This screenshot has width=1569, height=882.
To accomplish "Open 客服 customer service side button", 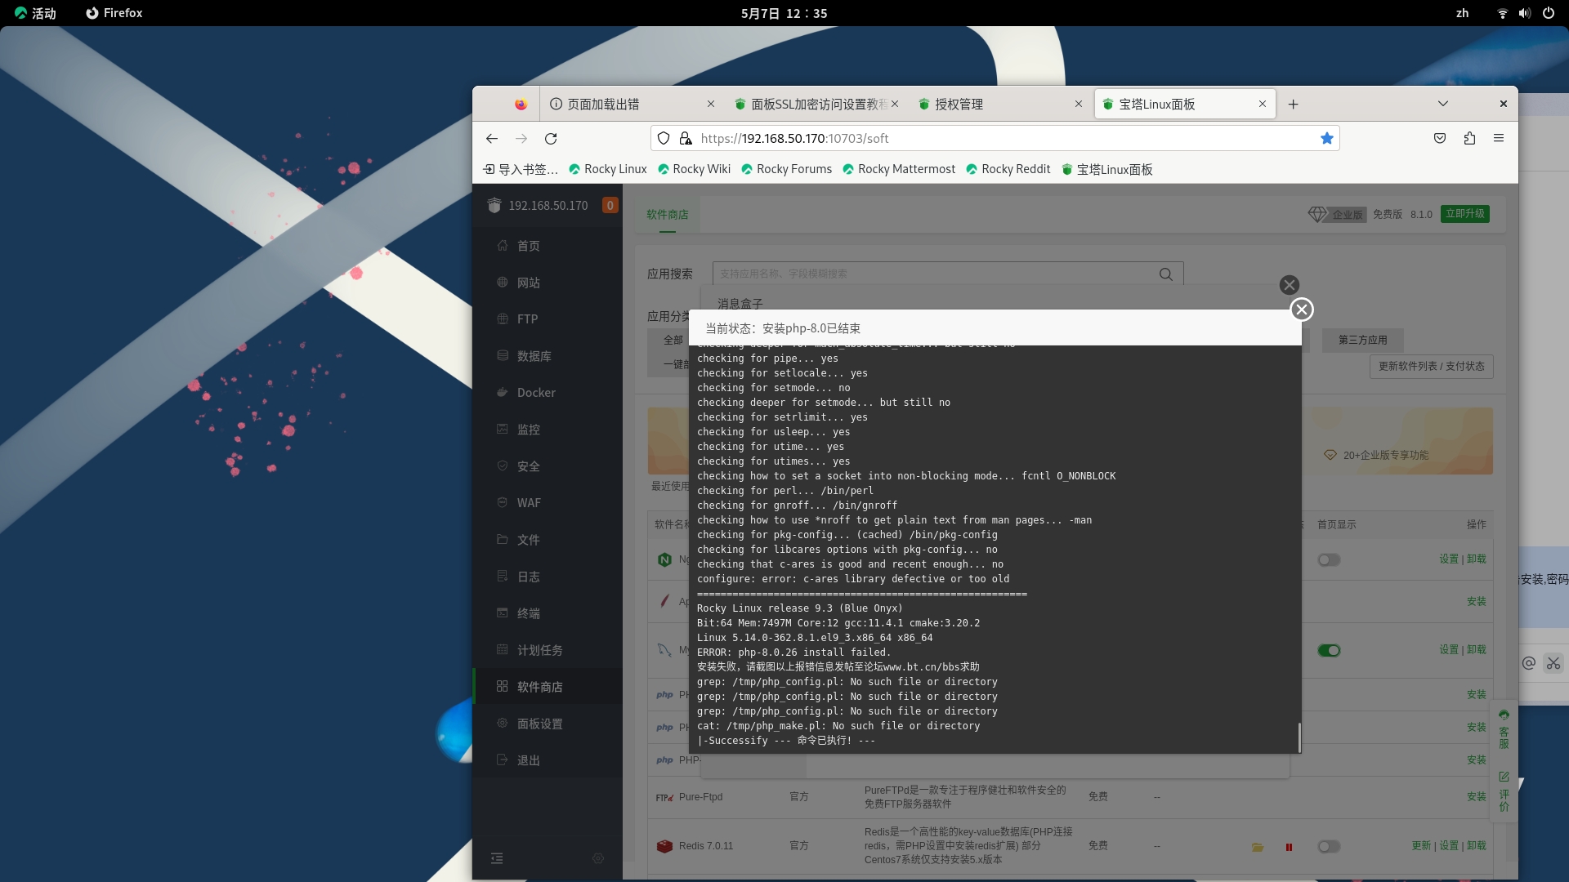I will (1504, 729).
